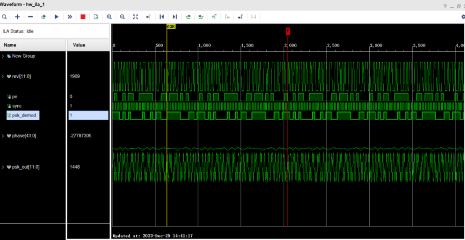Zoom in on the waveform

coord(109,17)
